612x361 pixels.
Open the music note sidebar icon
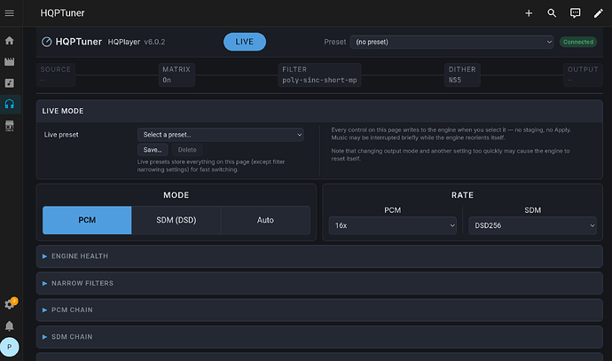pyautogui.click(x=10, y=83)
